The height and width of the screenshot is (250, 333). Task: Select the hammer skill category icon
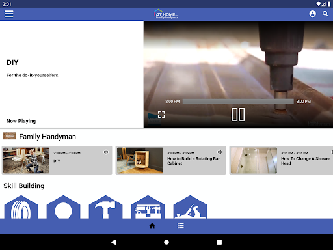pos(105,207)
